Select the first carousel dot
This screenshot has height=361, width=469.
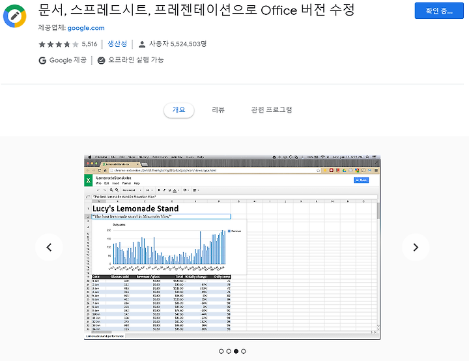[221, 351]
